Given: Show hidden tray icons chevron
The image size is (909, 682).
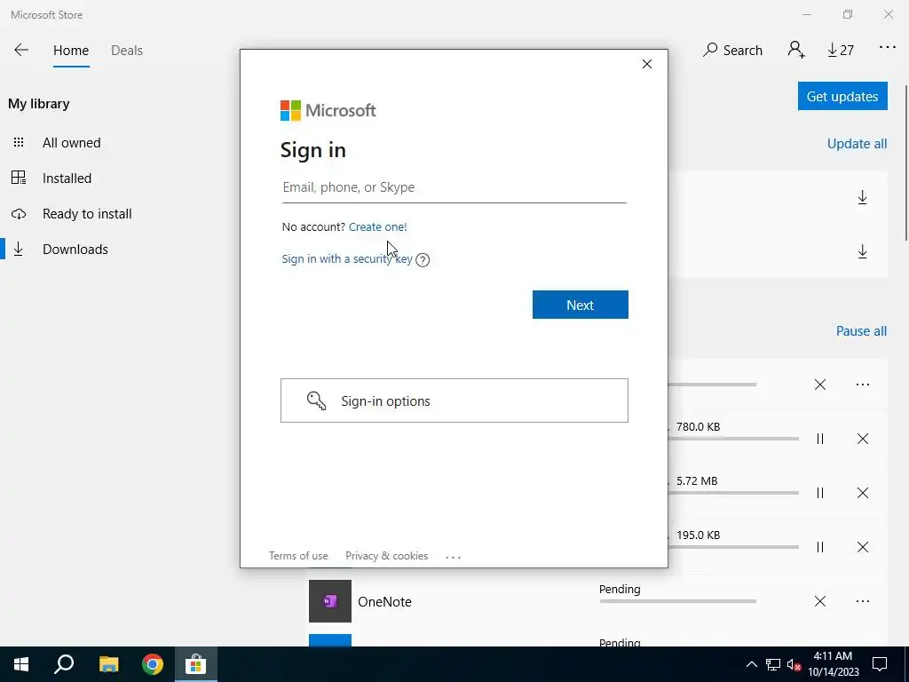Looking at the screenshot, I should pyautogui.click(x=751, y=664).
